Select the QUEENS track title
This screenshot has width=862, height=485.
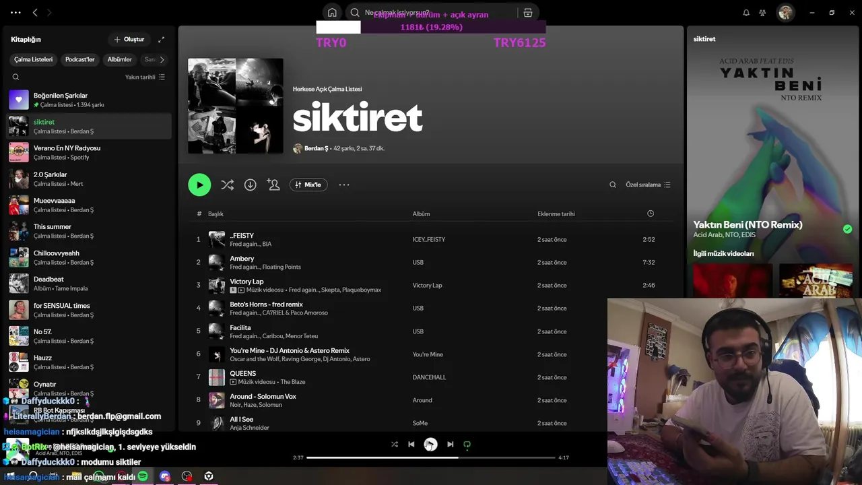(x=242, y=373)
